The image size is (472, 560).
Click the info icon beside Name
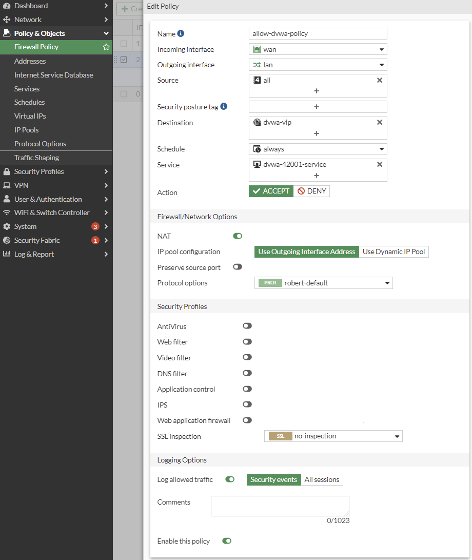[181, 34]
